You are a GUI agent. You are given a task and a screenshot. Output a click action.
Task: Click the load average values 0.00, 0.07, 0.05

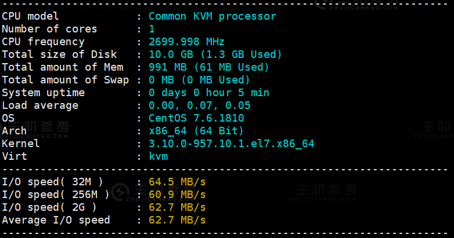click(x=200, y=105)
